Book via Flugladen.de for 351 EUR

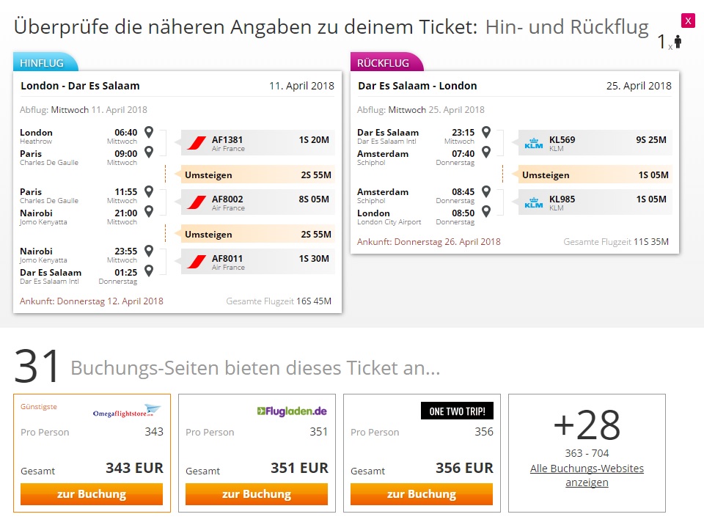pyautogui.click(x=257, y=494)
